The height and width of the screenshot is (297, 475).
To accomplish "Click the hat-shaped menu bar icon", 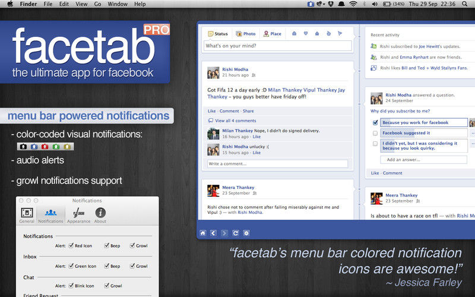I will pyautogui.click(x=342, y=4).
